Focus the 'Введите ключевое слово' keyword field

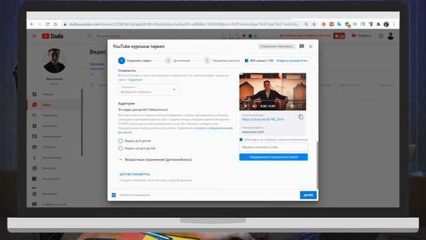point(274,147)
